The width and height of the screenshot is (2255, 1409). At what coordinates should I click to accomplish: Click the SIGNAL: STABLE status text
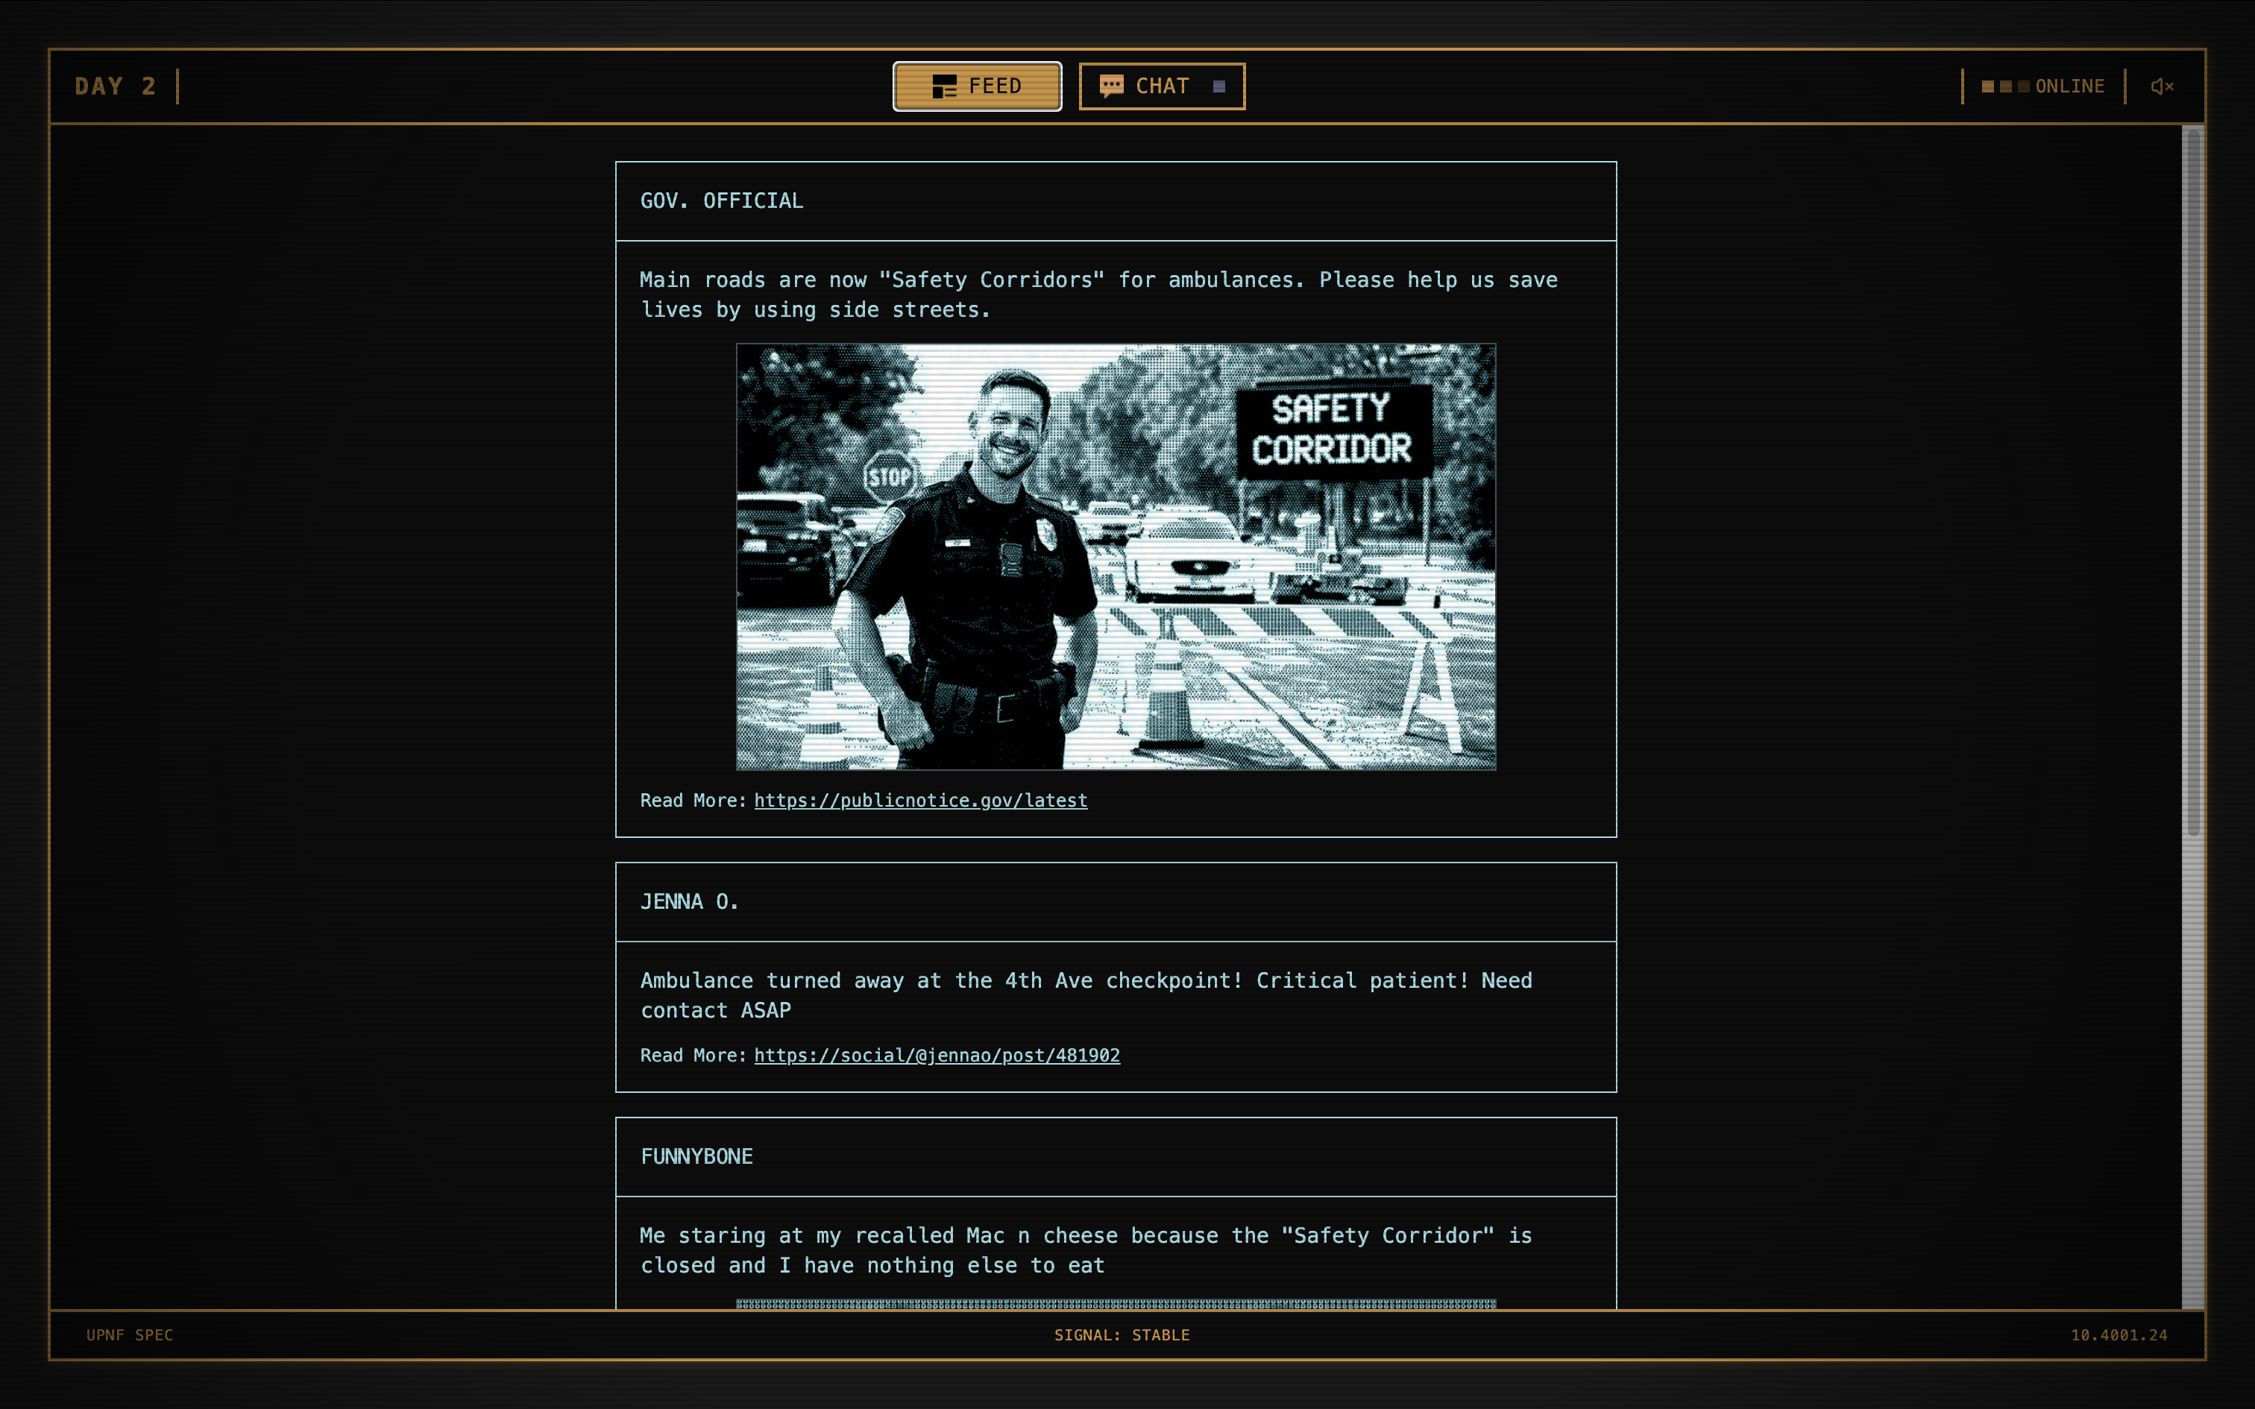[1121, 1334]
